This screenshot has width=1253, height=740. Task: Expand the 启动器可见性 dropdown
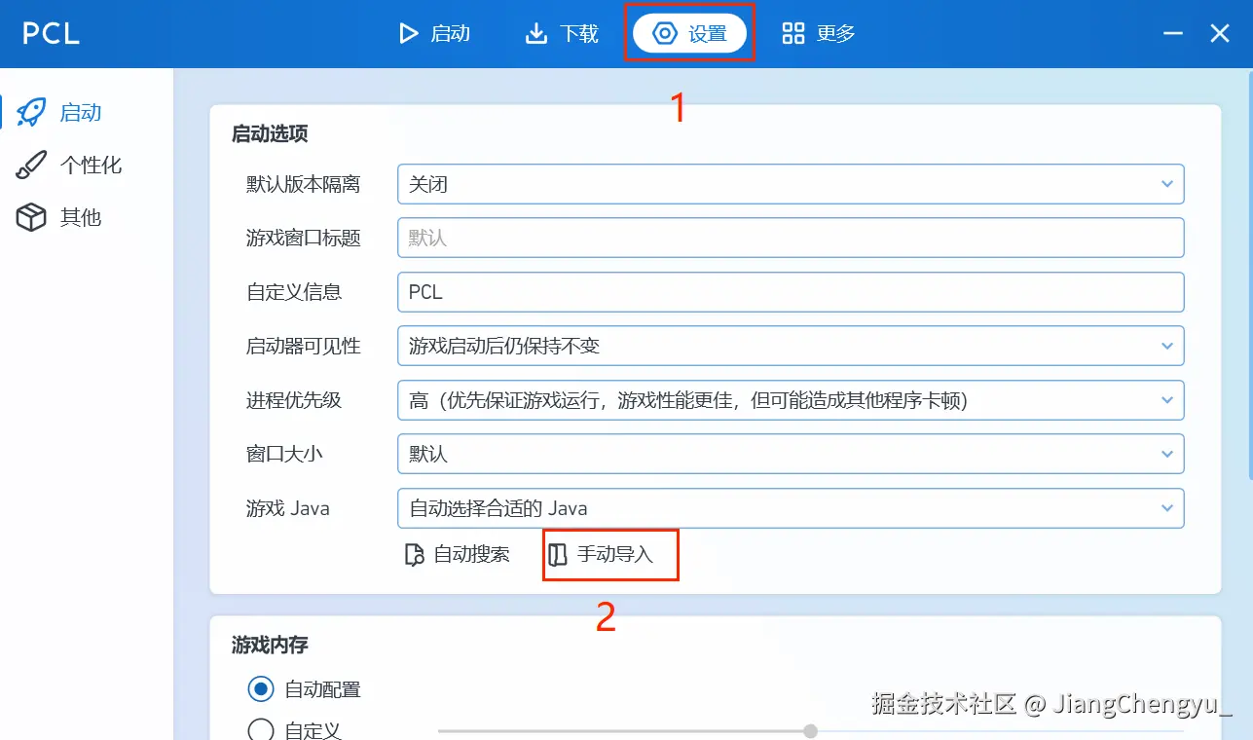(791, 346)
